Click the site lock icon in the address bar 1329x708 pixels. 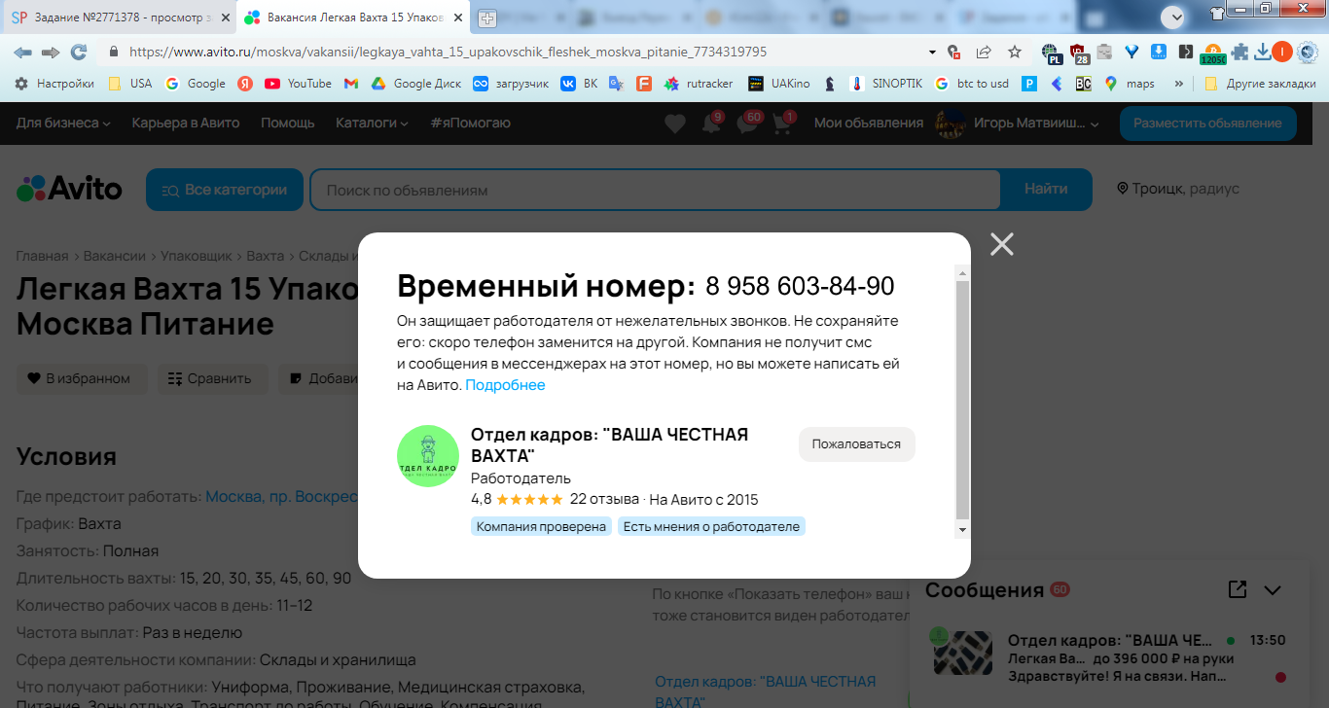(x=114, y=52)
